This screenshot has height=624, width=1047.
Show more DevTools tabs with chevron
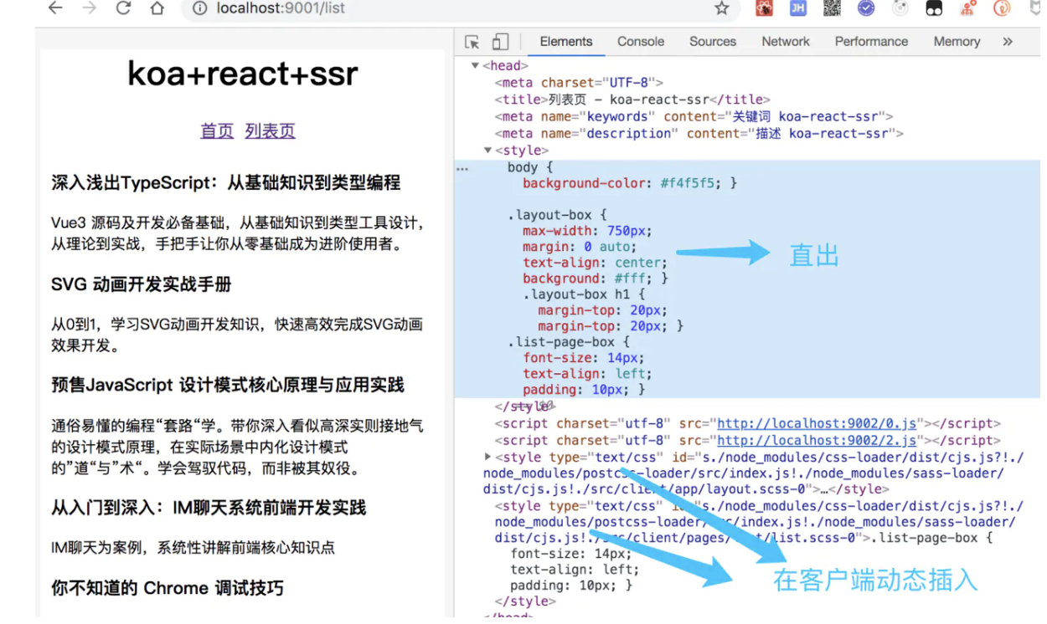(1008, 42)
